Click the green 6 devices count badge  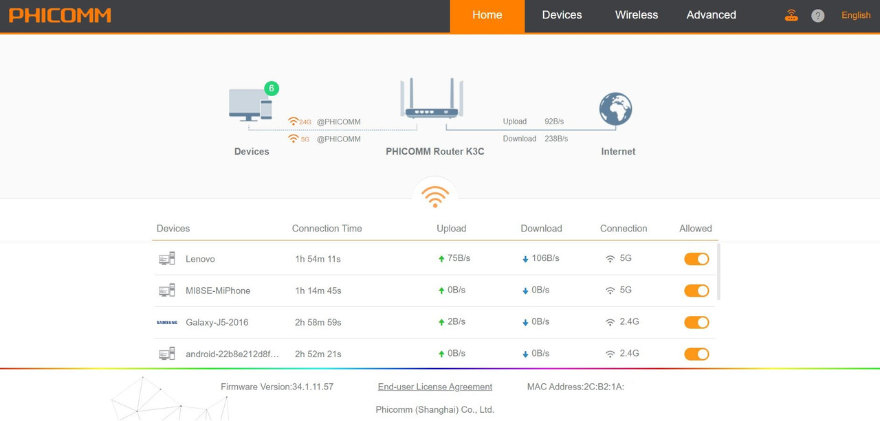click(272, 88)
